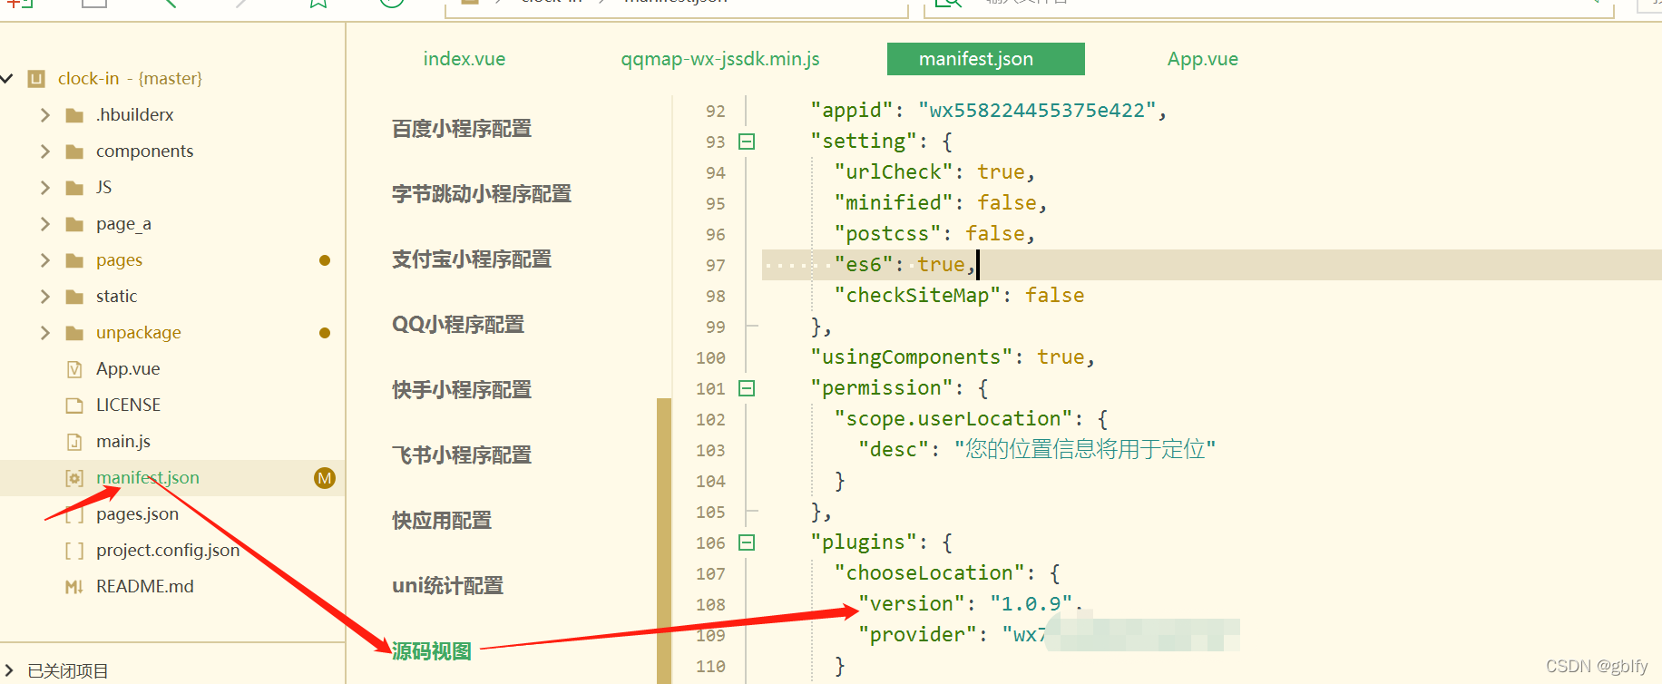Click the project.config.json bracket icon
1662x684 pixels.
[74, 551]
